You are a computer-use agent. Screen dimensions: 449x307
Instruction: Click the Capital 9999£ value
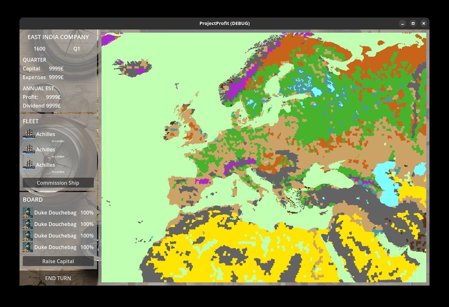[x=56, y=69]
